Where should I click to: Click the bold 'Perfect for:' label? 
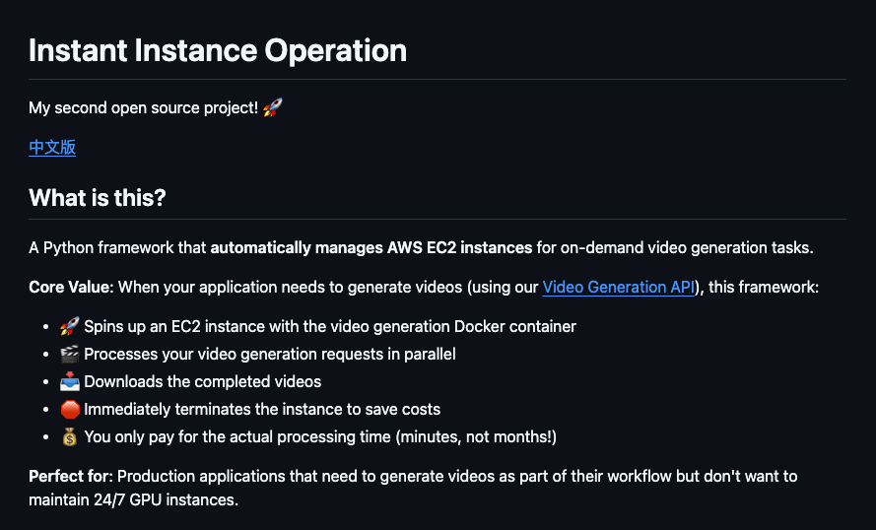70,477
